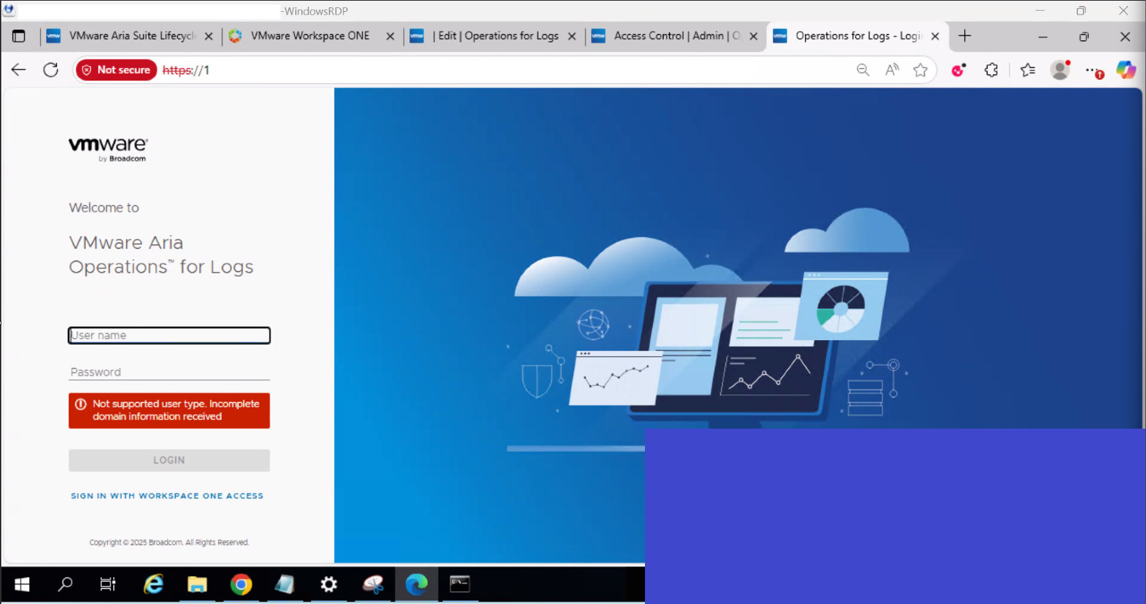Close the Edit Operations for Logs tab
The image size is (1146, 604).
tap(572, 37)
